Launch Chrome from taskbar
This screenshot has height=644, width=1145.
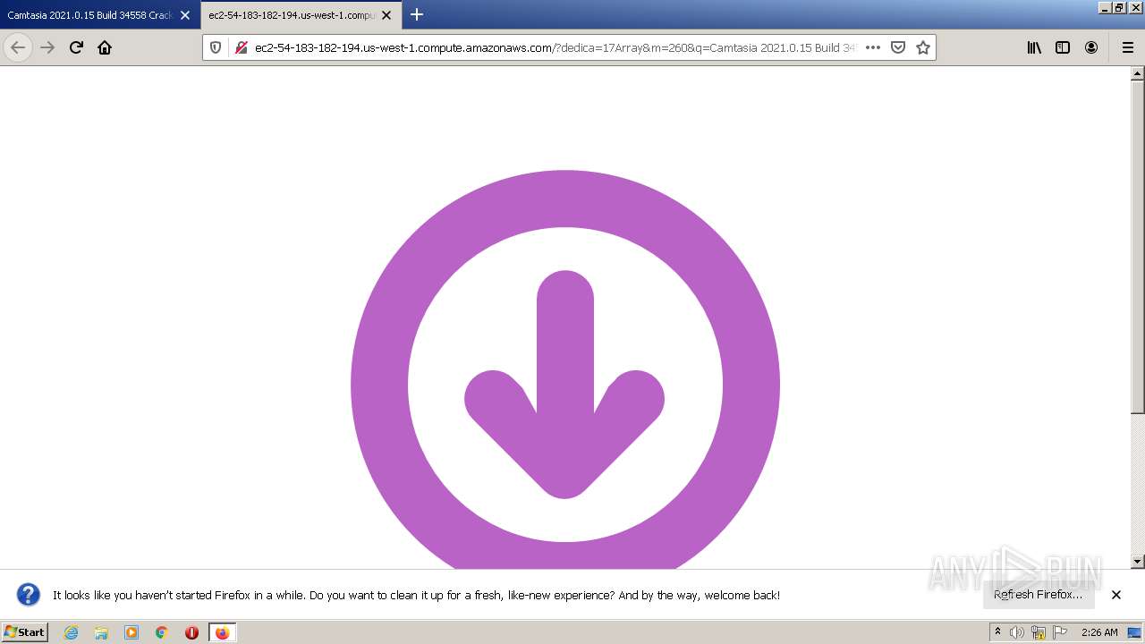[x=162, y=632]
